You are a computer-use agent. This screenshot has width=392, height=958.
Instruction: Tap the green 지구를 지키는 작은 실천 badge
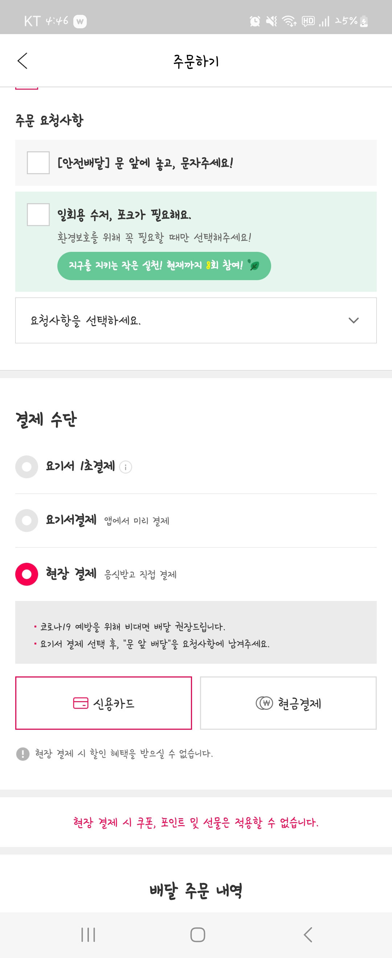164,266
